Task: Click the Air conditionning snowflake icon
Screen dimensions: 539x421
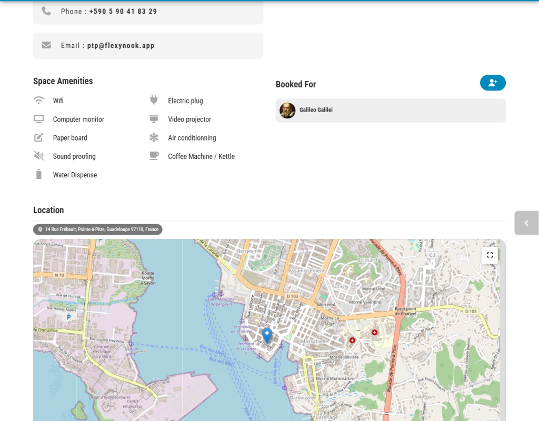Action: [154, 137]
